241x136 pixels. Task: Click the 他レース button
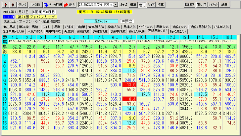coord(23,5)
